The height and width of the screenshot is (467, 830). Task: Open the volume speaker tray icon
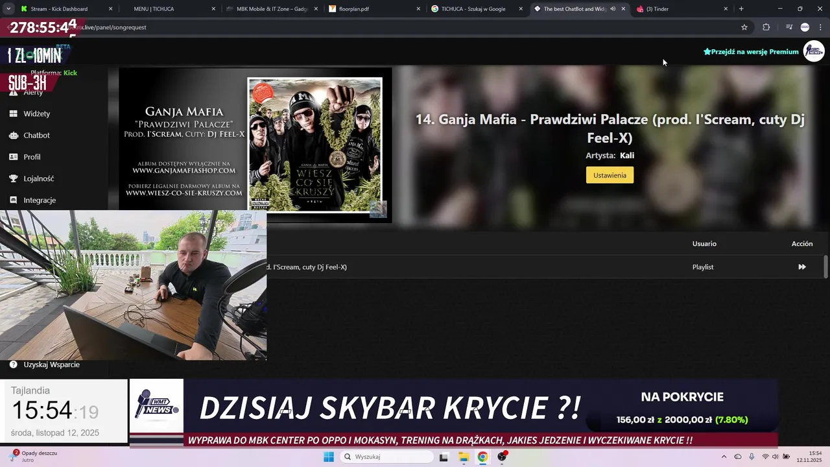775,457
